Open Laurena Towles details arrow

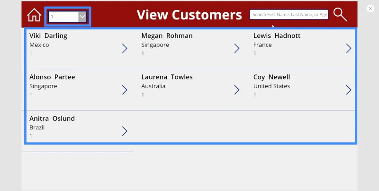236,90
